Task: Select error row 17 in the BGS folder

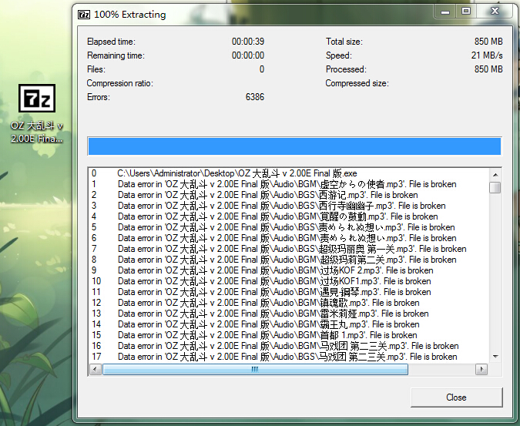Action: click(x=289, y=357)
